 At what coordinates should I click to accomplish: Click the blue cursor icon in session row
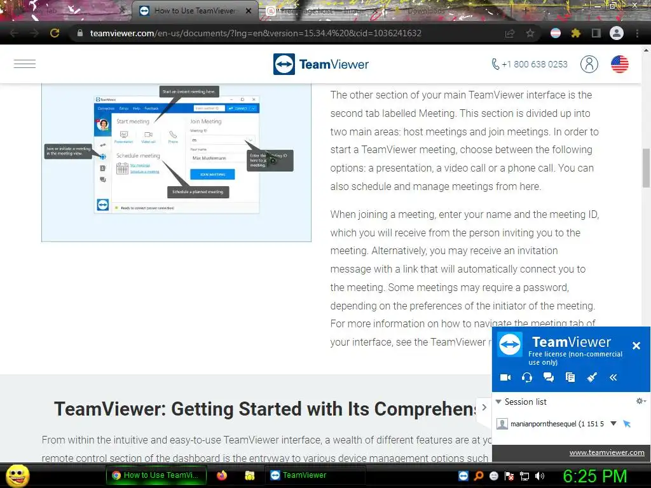click(x=627, y=424)
